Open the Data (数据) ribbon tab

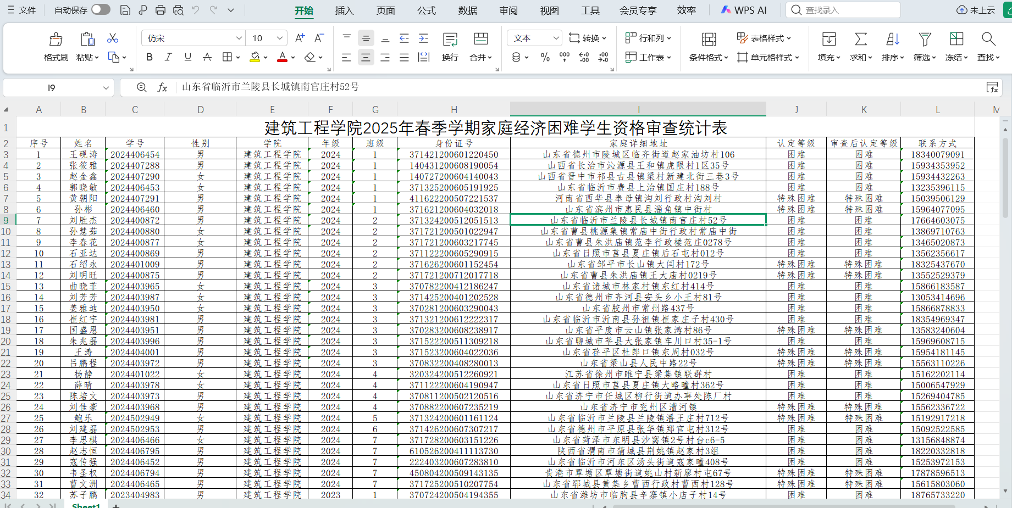pos(467,10)
